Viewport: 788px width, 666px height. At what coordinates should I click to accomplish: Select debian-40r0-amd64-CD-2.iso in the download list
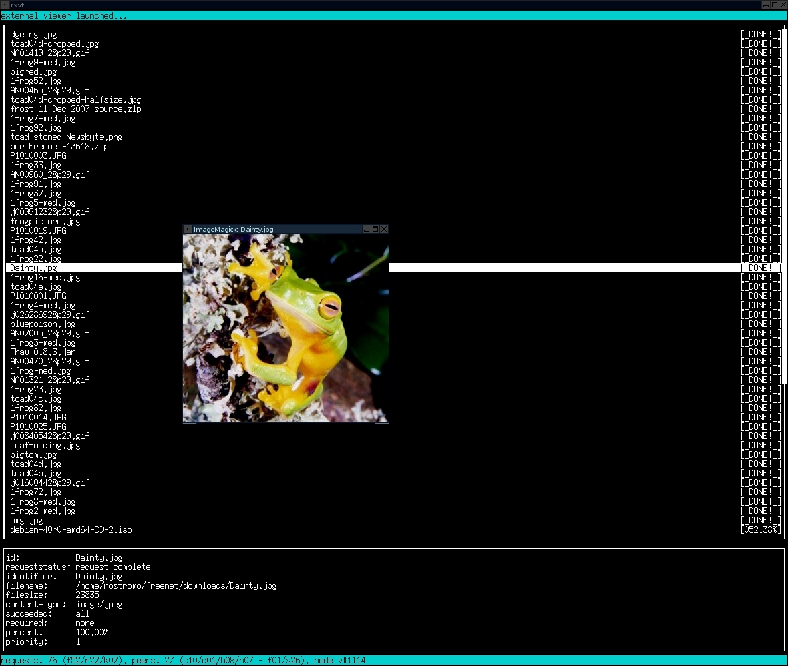(71, 530)
